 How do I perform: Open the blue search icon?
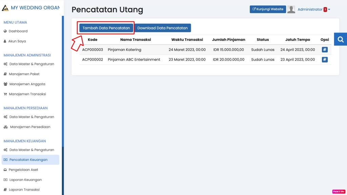(x=340, y=39)
